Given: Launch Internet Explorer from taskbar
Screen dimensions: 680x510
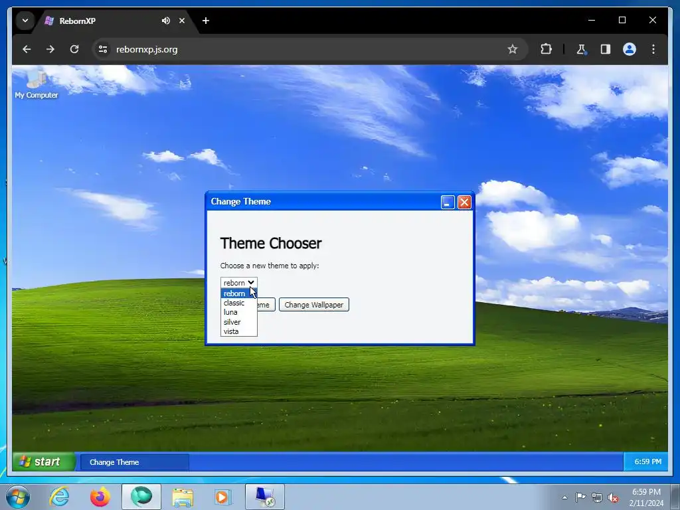Looking at the screenshot, I should 59,497.
